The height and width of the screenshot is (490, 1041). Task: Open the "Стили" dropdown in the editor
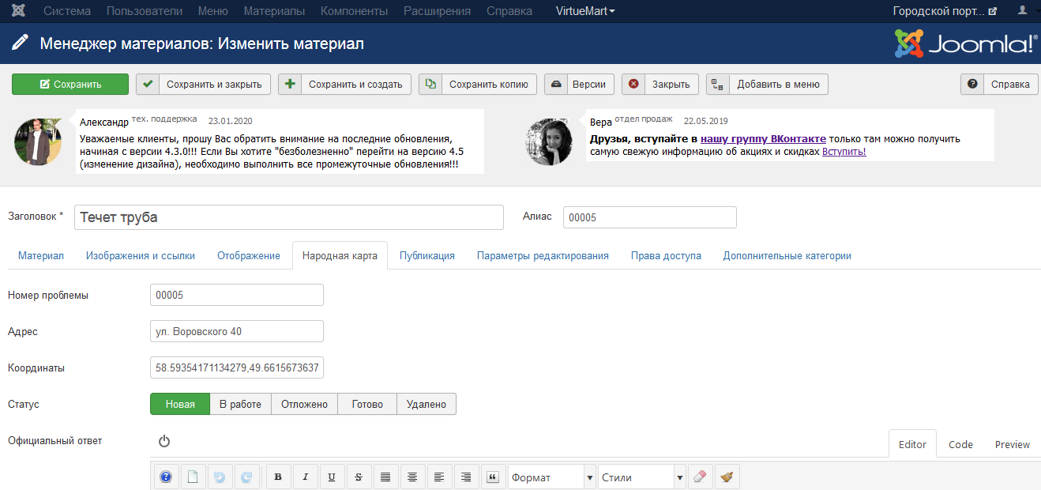click(x=641, y=477)
